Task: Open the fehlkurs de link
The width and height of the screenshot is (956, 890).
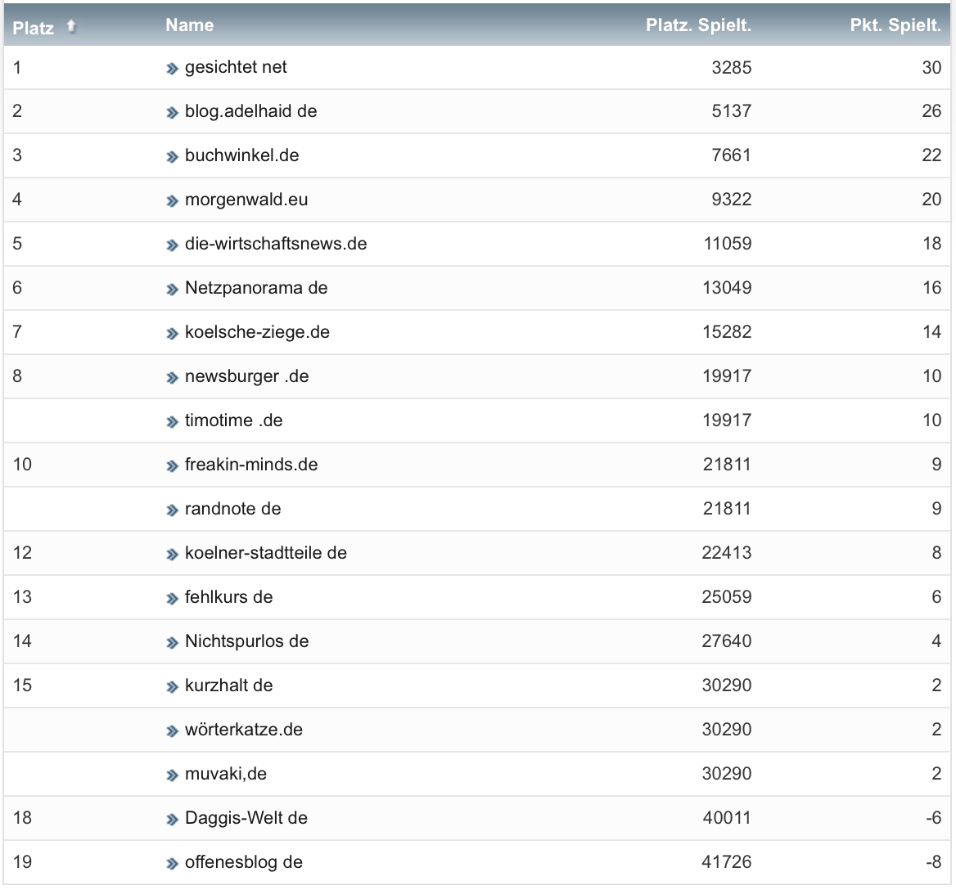Action: pos(228,597)
